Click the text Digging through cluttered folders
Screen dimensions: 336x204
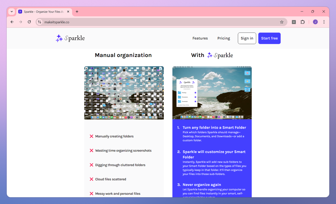120,165
